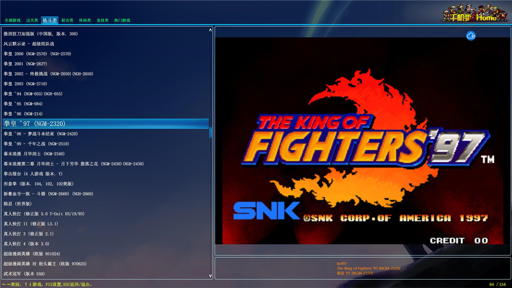This screenshot has width=512, height=288.
Task: Click the game list scrollbar thumb
Action: point(210,132)
